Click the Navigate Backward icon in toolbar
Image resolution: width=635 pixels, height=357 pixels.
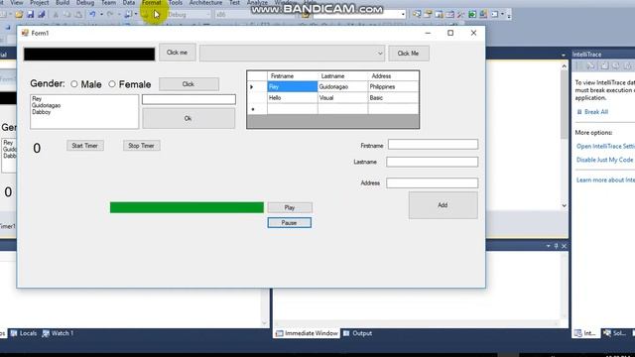128,15
